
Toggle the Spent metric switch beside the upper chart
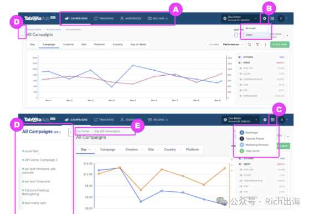click(x=240, y=62)
